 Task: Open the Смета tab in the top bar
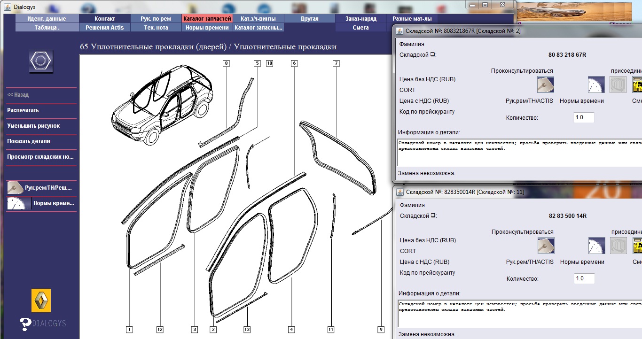[x=360, y=28]
